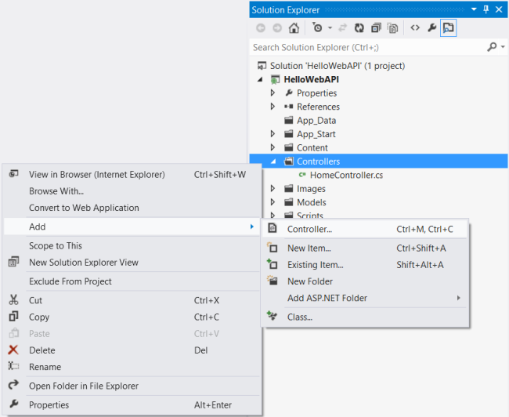Toggle auto-hide pin on Solution Explorer
This screenshot has height=417, width=509.
click(x=486, y=9)
